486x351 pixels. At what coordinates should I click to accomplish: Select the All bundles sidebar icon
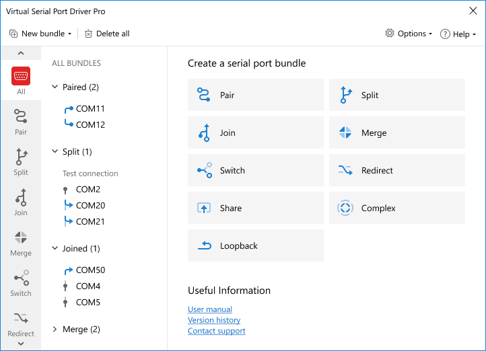click(x=21, y=81)
